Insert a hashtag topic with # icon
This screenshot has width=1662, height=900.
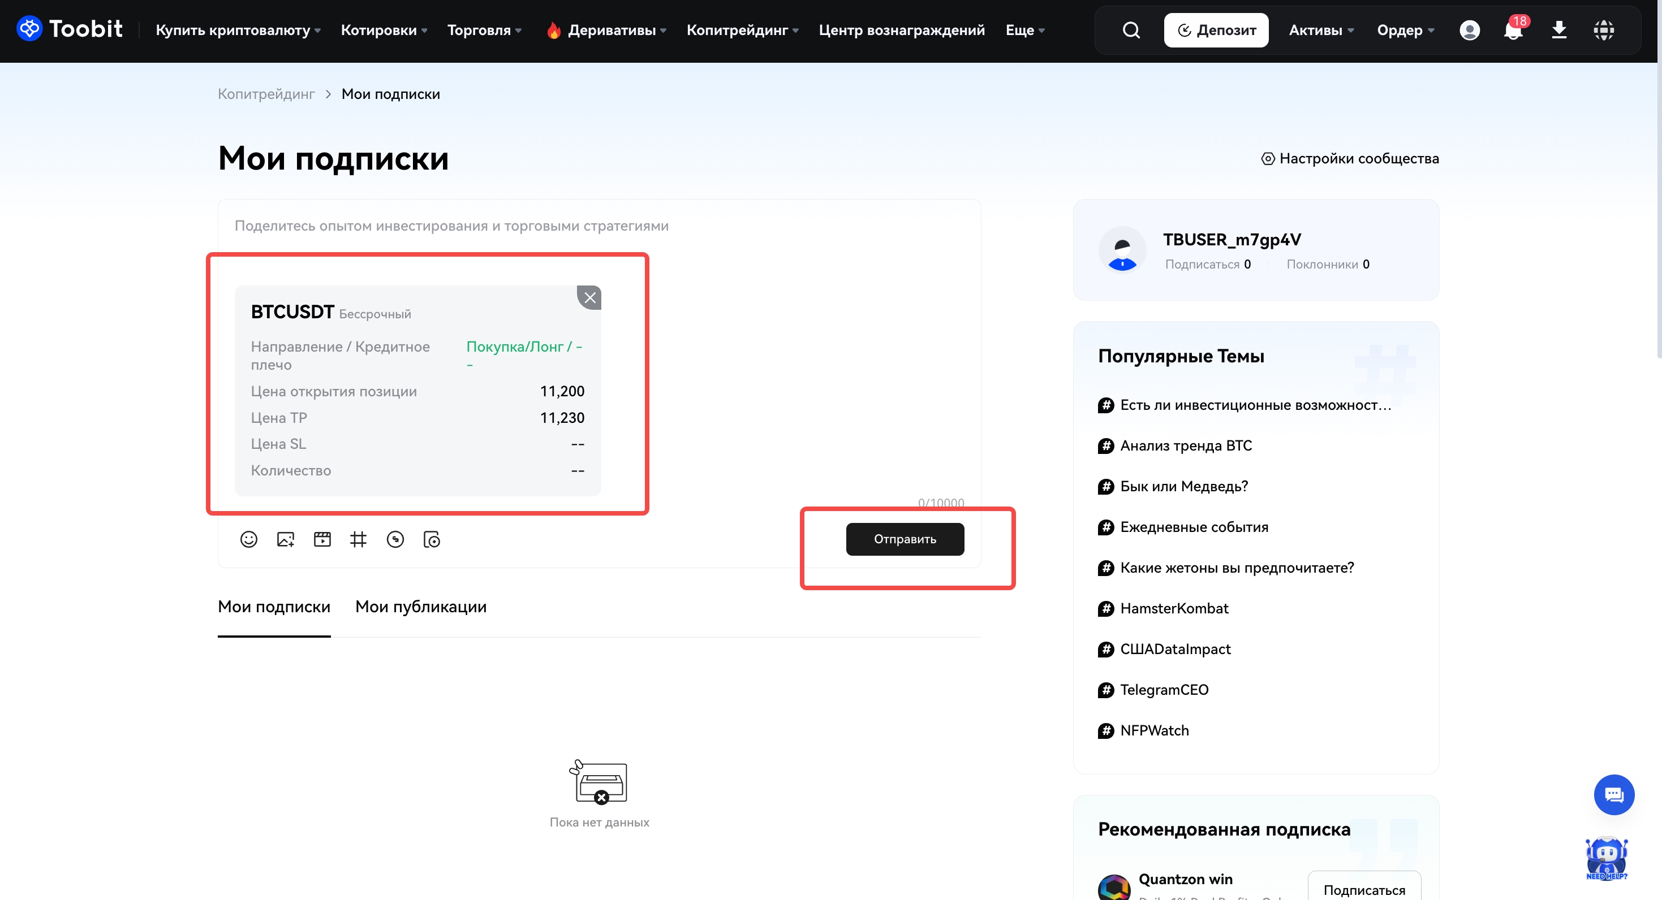click(x=359, y=539)
